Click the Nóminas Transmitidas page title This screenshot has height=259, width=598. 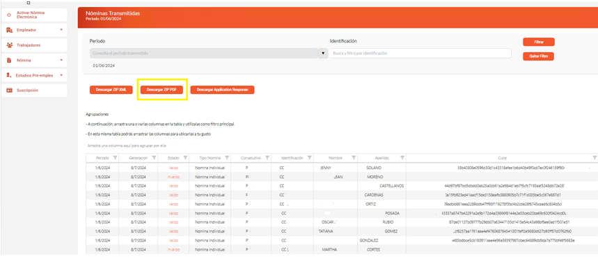[113, 13]
